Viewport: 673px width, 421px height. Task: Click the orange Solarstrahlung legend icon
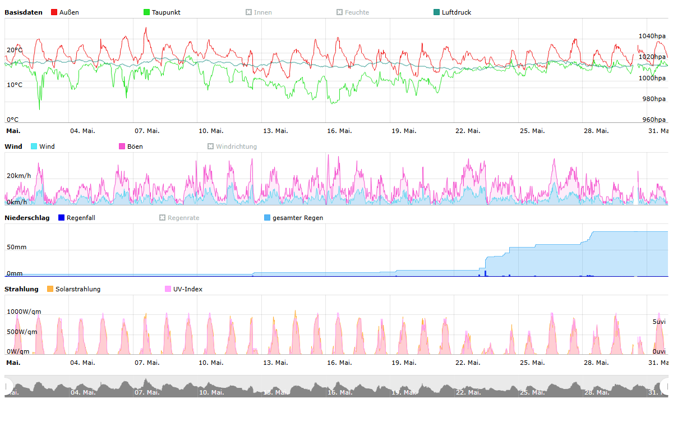tap(50, 289)
